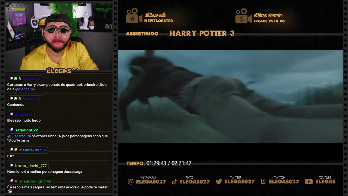Click the @ulisesmoura mention in chat
This screenshot has height=196, width=348.
pos(19,136)
